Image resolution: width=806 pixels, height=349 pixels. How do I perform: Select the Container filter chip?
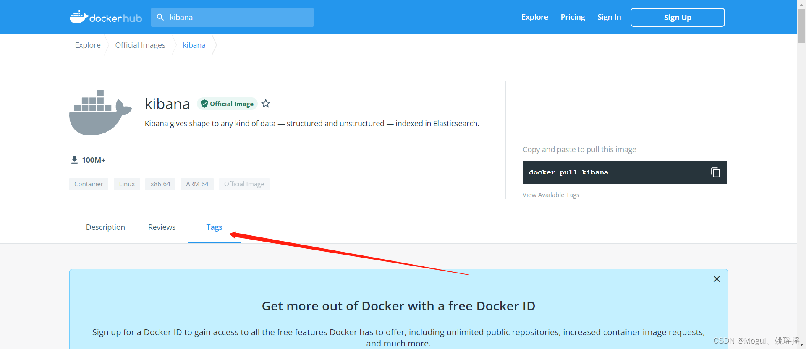89,184
